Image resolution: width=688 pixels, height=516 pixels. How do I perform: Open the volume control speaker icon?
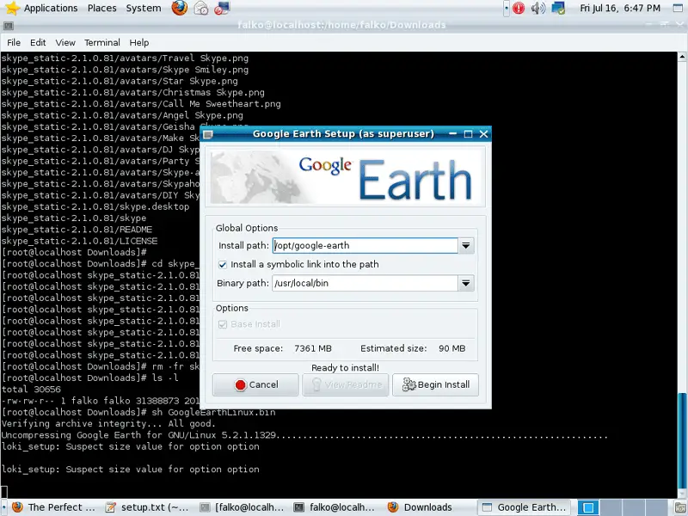[x=538, y=8]
